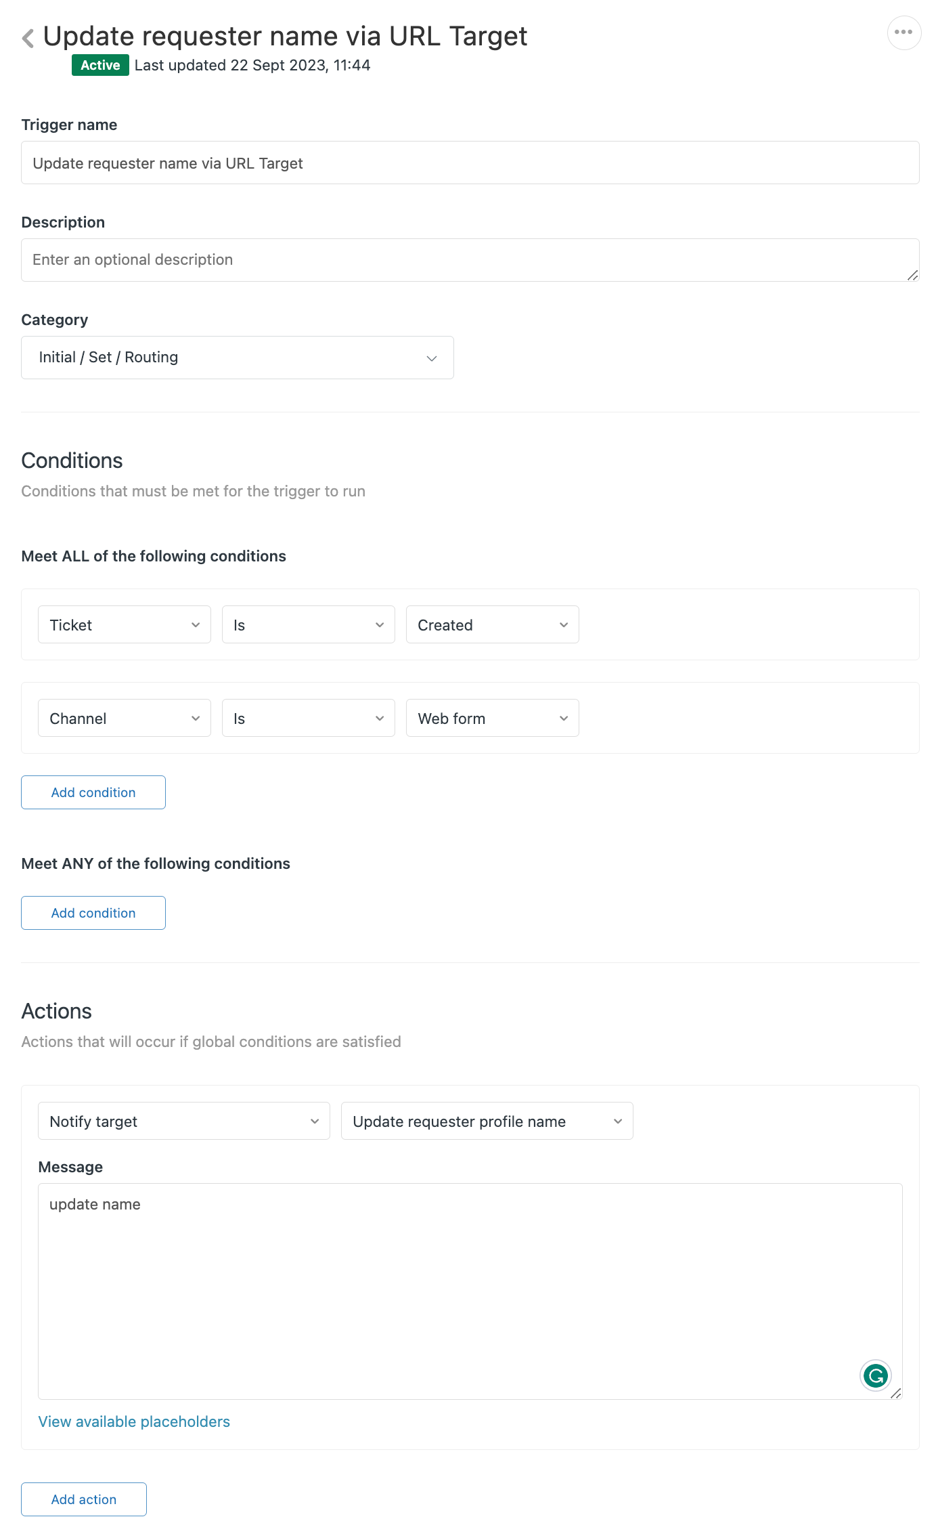
Task: Click the optional Description field
Action: (x=469, y=259)
